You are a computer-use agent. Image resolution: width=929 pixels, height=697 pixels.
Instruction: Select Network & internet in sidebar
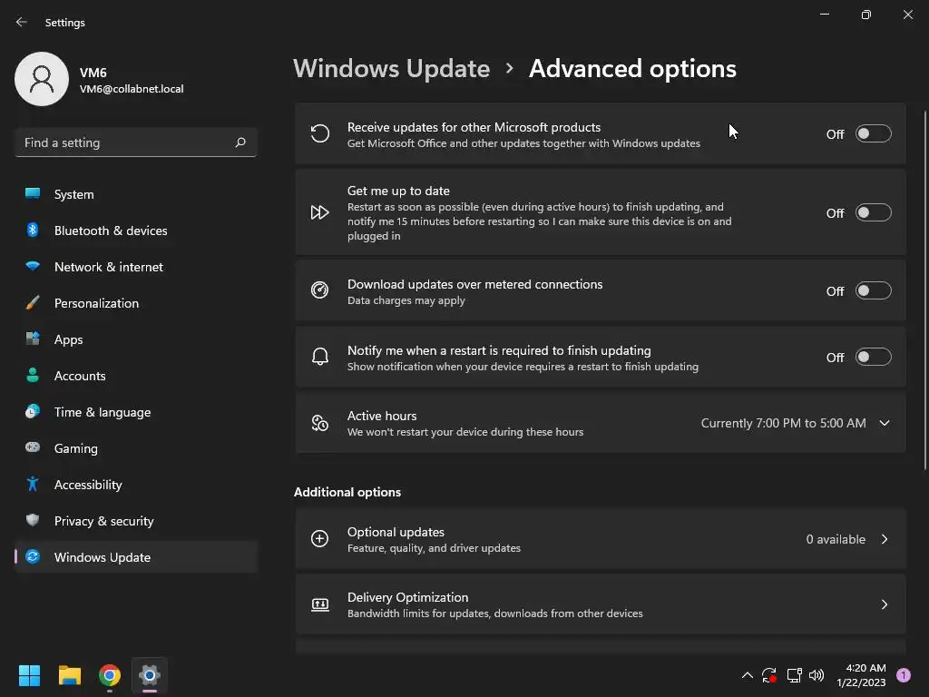[x=136, y=266]
